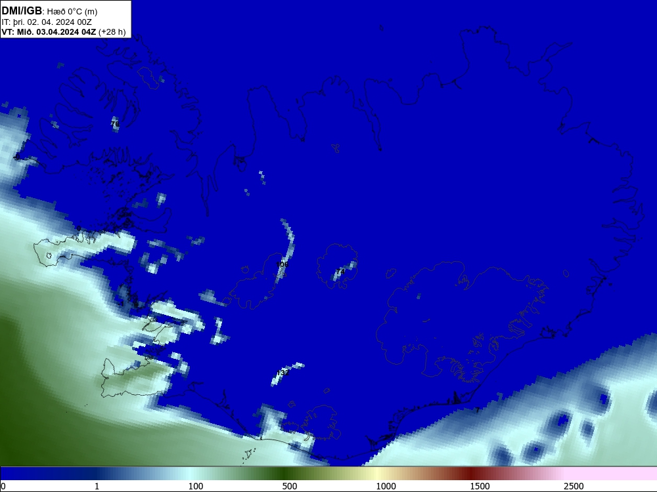Click the map value label 76
This screenshot has height=492, width=657.
click(115, 124)
